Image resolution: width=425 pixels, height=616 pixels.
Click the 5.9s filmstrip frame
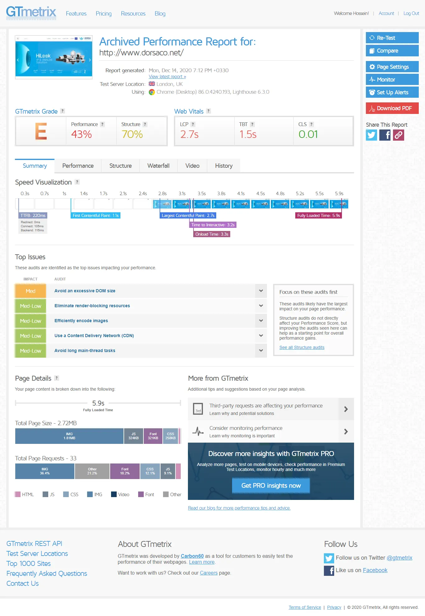pos(339,204)
